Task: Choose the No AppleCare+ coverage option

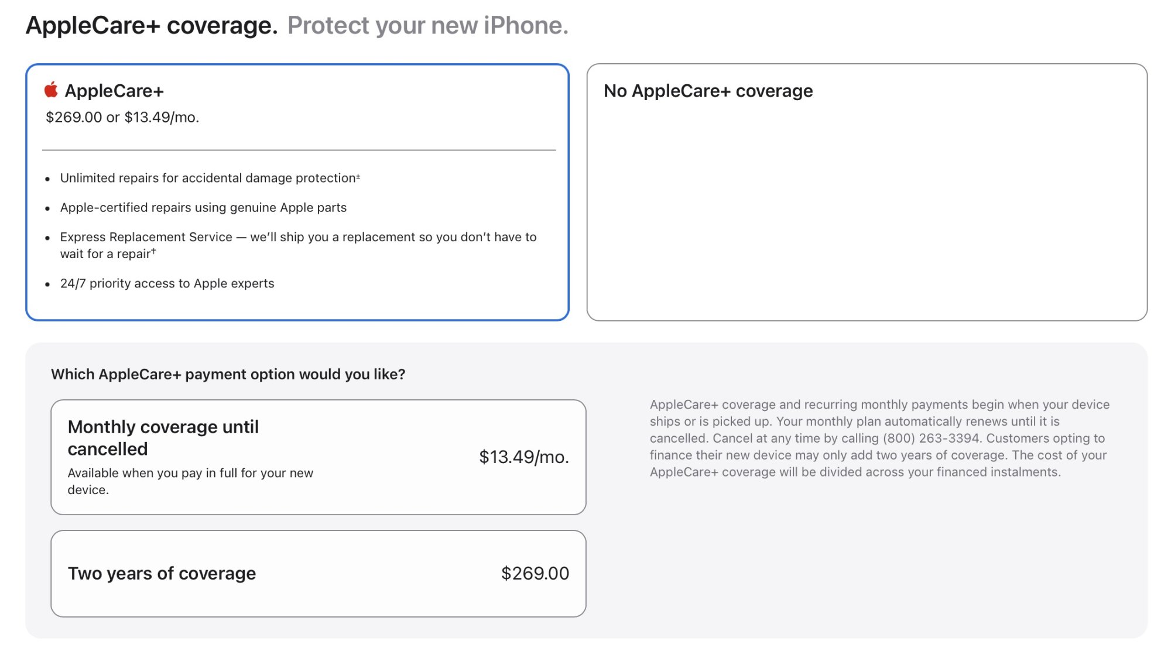Action: 867,192
